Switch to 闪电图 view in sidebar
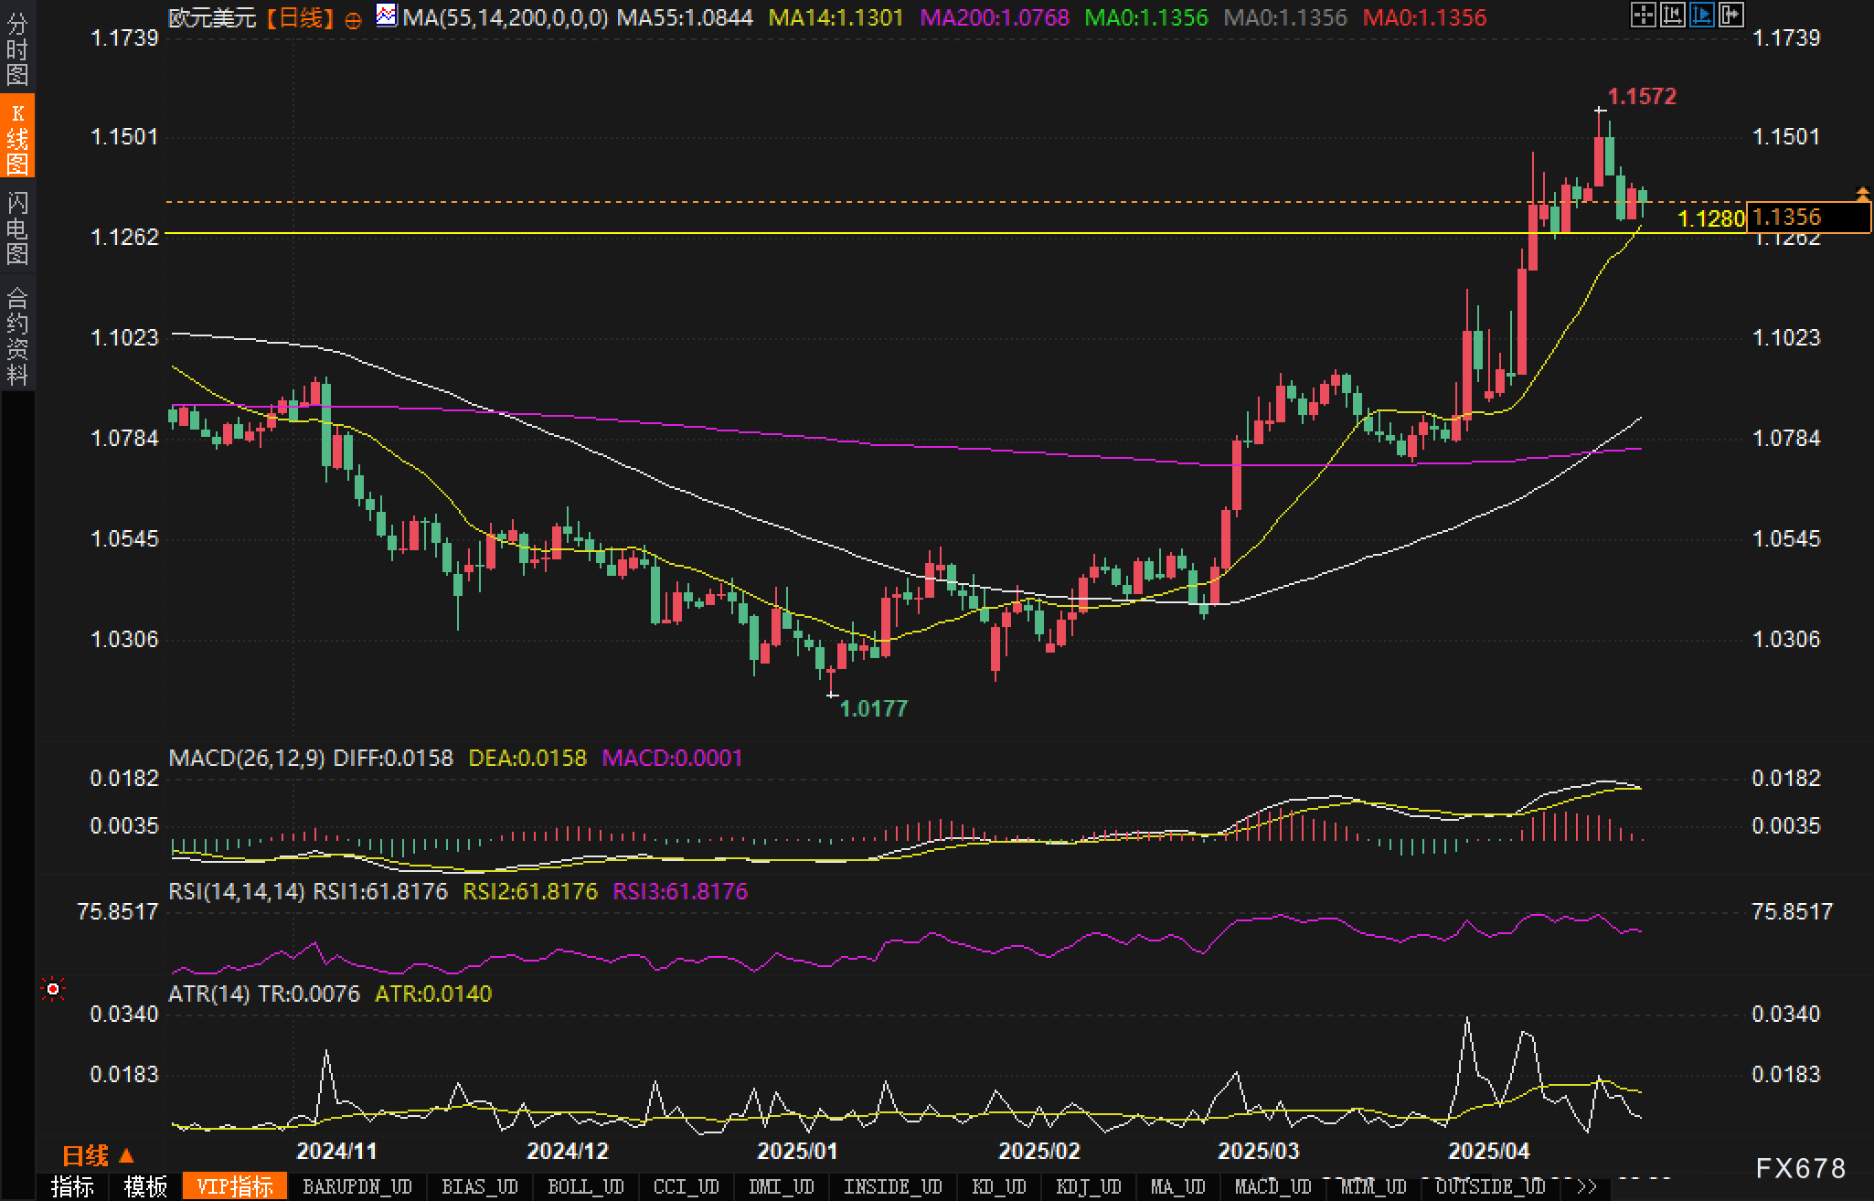Screen dimensions: 1874x1201 click(17, 229)
